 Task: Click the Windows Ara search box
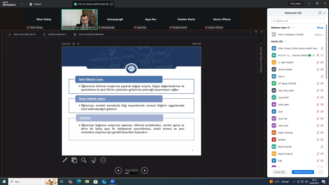[33, 182]
